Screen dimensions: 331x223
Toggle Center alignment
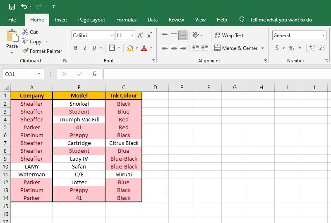[174, 48]
